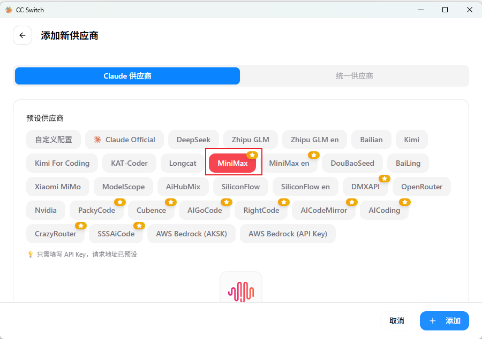Pick the Longcat provider
The image size is (482, 339).
(183, 163)
